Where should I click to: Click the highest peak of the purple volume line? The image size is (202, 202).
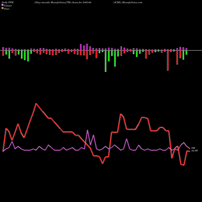pos(88,130)
